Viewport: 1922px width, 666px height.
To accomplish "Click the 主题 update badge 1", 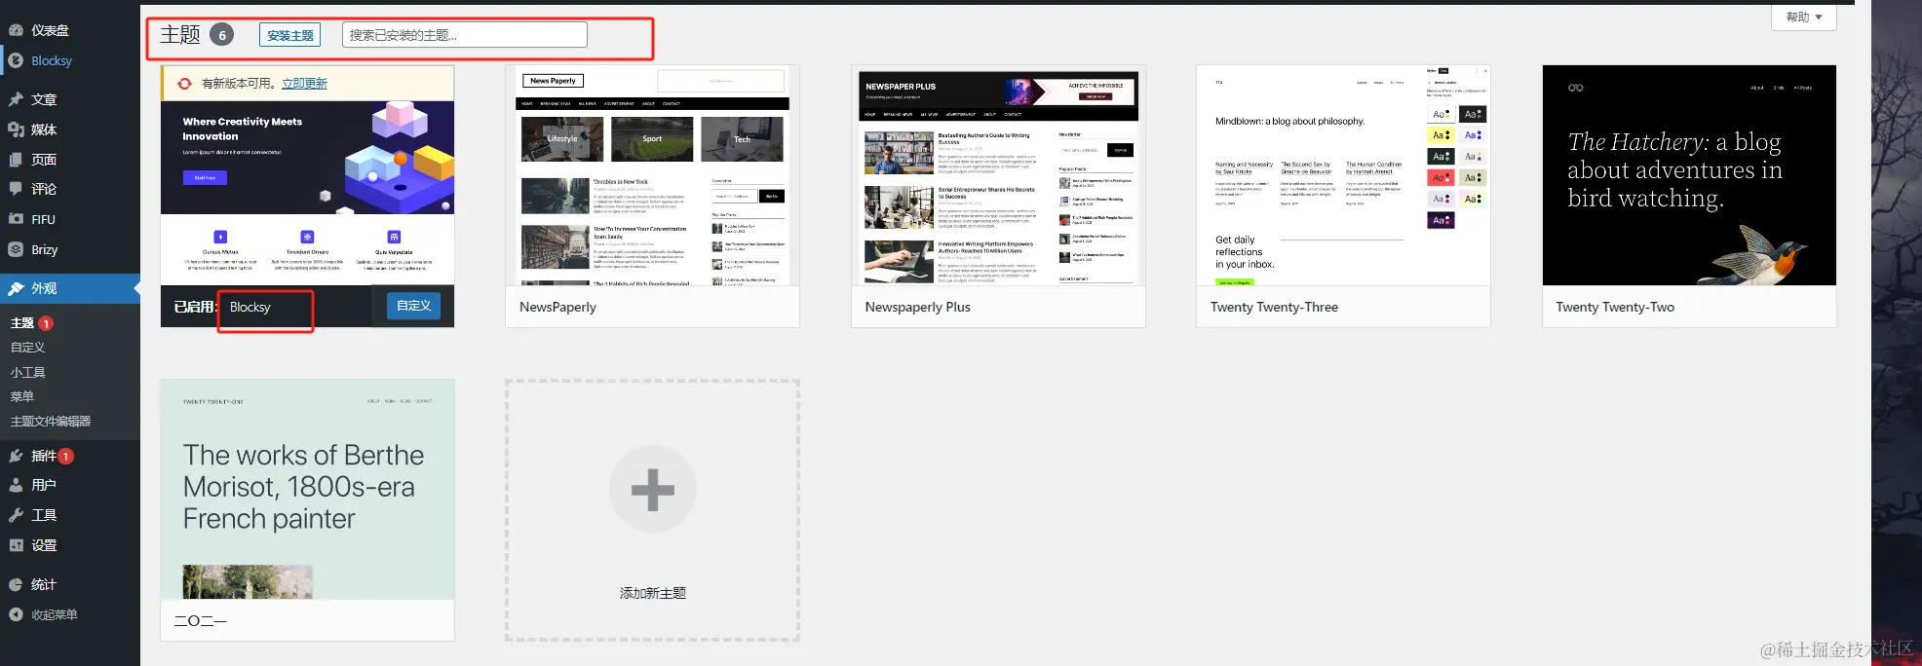I will pos(46,323).
